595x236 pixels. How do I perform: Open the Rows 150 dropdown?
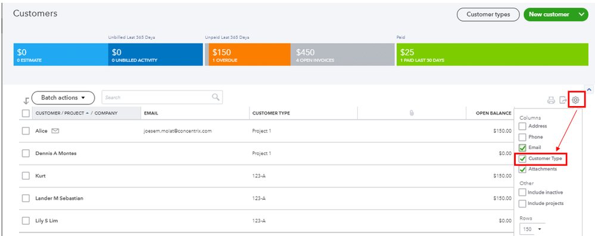pyautogui.click(x=532, y=229)
